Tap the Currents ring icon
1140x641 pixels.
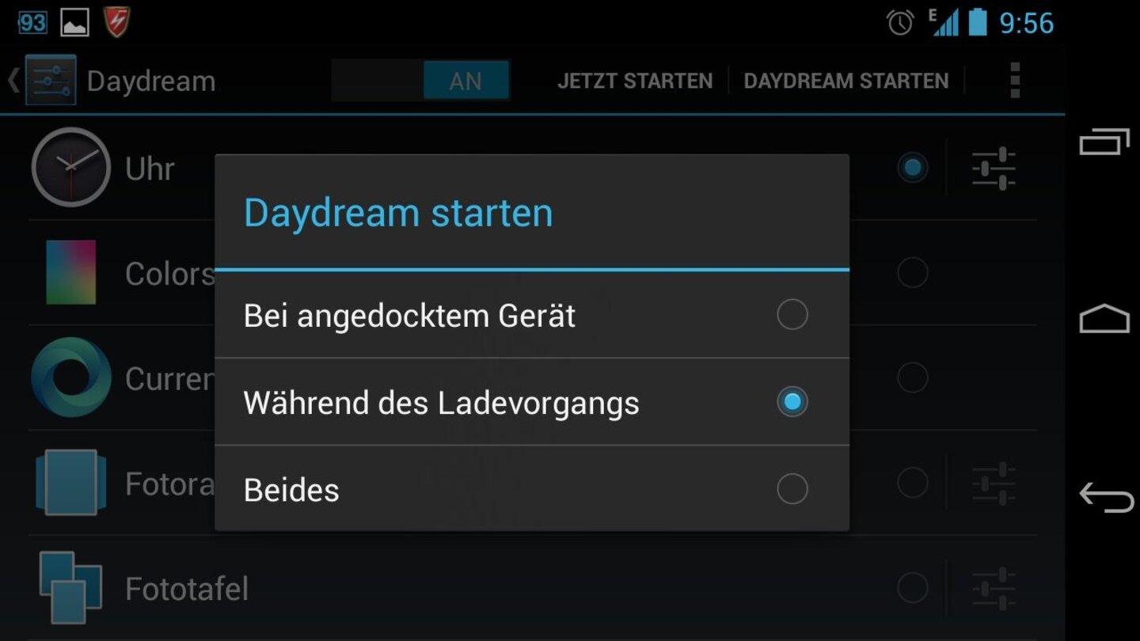click(x=70, y=378)
